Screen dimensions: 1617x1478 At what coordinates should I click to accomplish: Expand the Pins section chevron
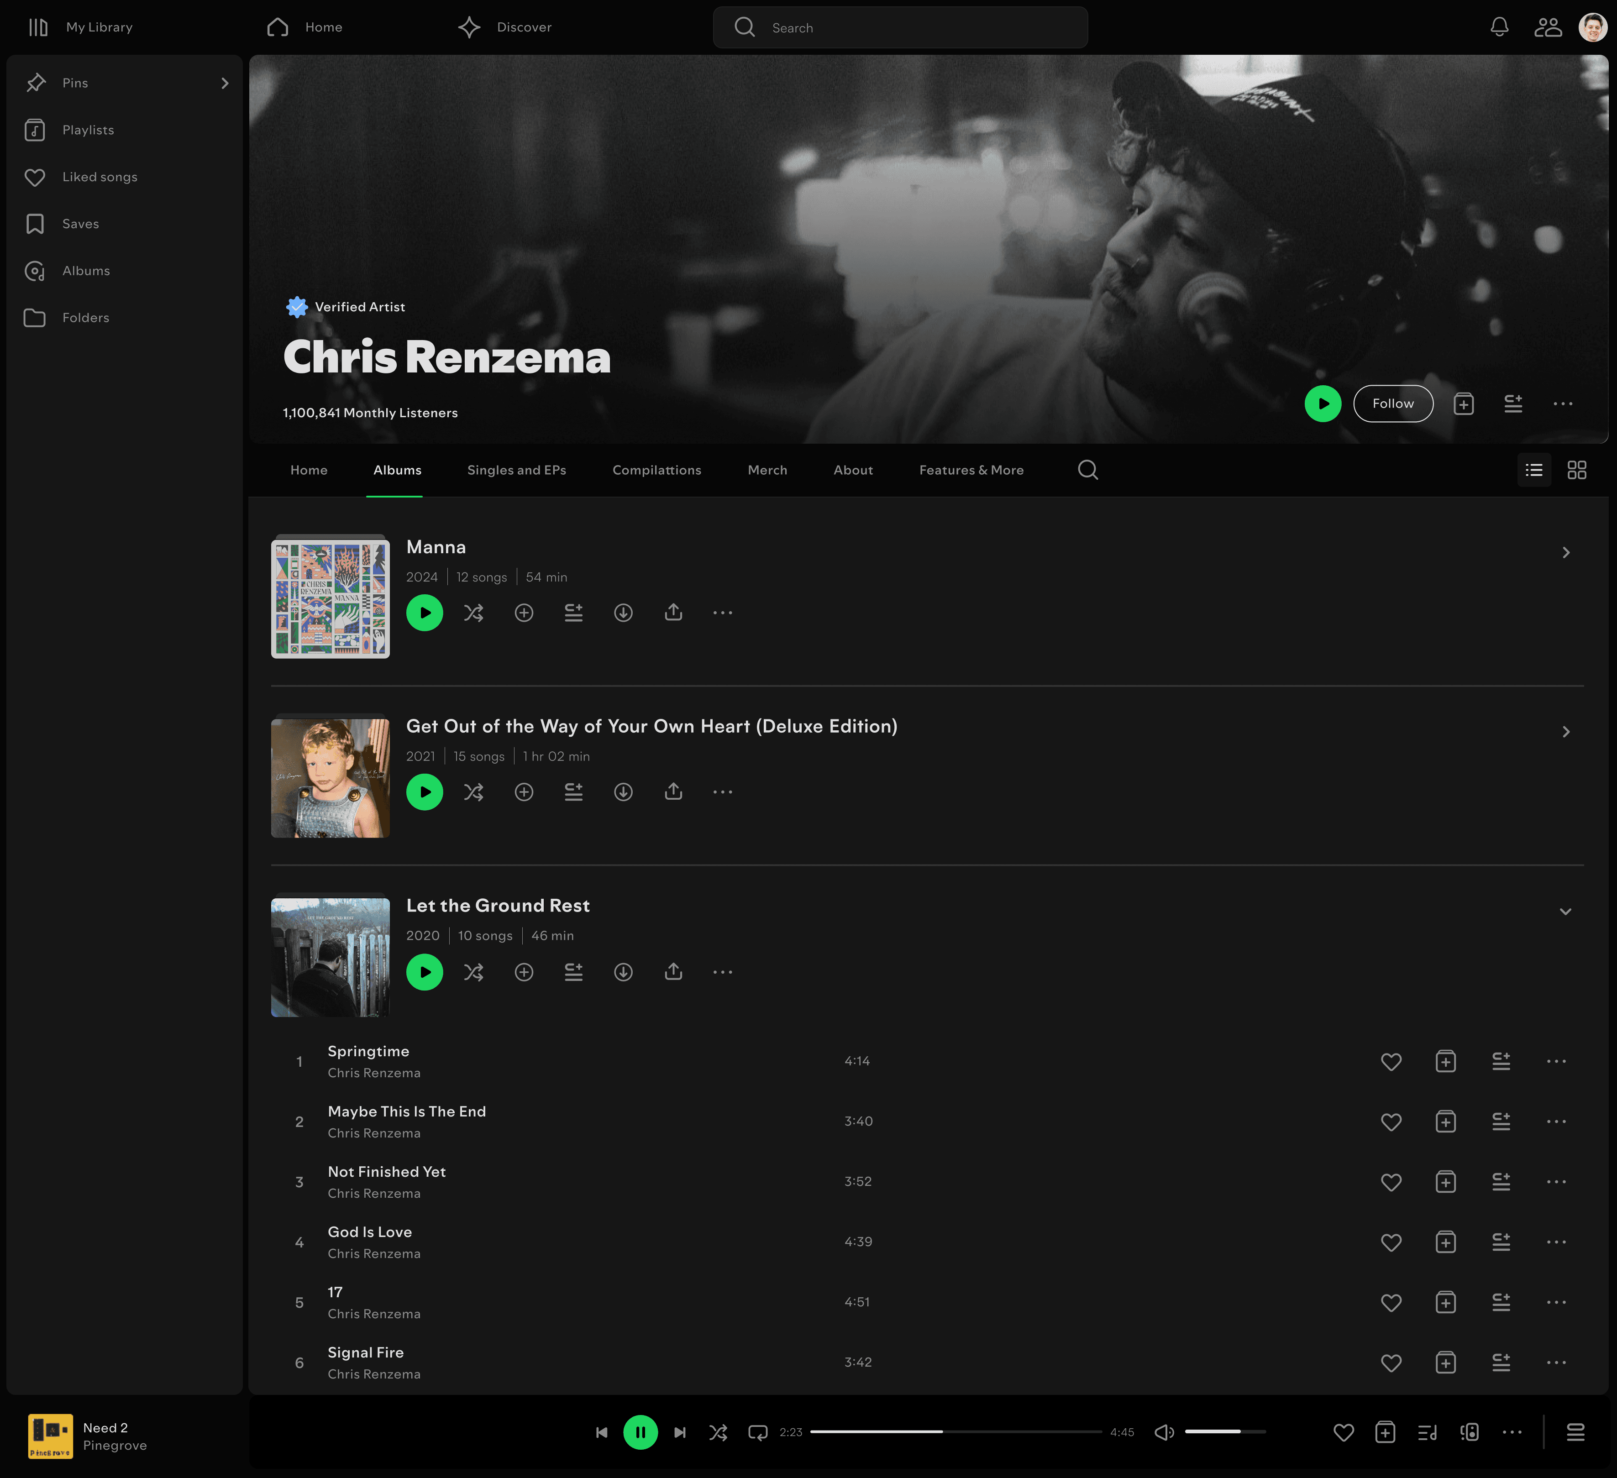[225, 84]
